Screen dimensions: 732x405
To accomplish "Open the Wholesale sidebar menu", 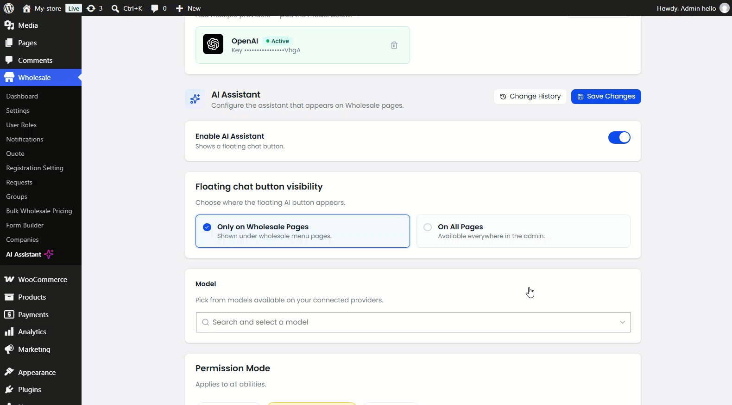I will pos(41,78).
